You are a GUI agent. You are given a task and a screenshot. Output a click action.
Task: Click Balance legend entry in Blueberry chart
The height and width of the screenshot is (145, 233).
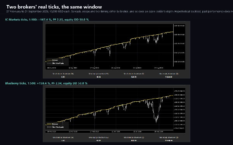pos(55,124)
